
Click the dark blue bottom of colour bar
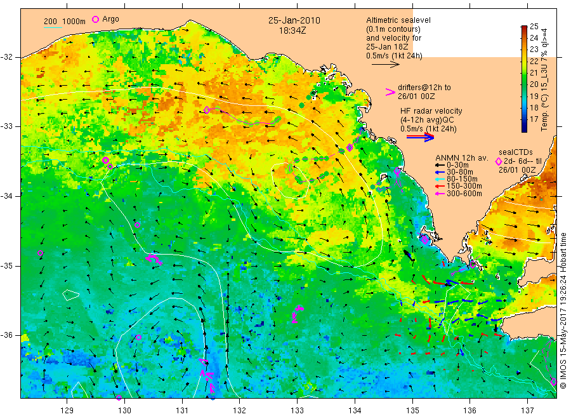click(x=524, y=128)
